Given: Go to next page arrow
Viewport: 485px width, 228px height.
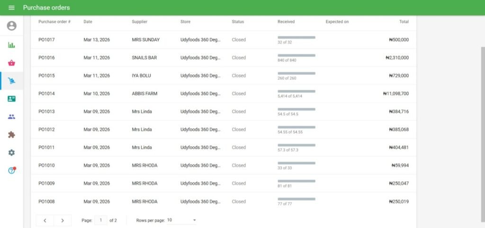Looking at the screenshot, I should coord(63,220).
